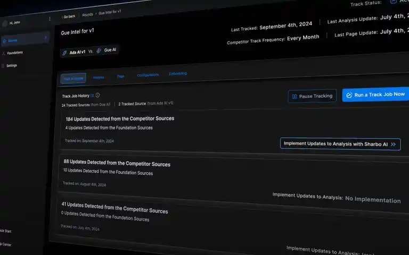Viewport: 409px width, 255px height.
Task: Open Settings in the sidebar
Action: tap(12, 65)
